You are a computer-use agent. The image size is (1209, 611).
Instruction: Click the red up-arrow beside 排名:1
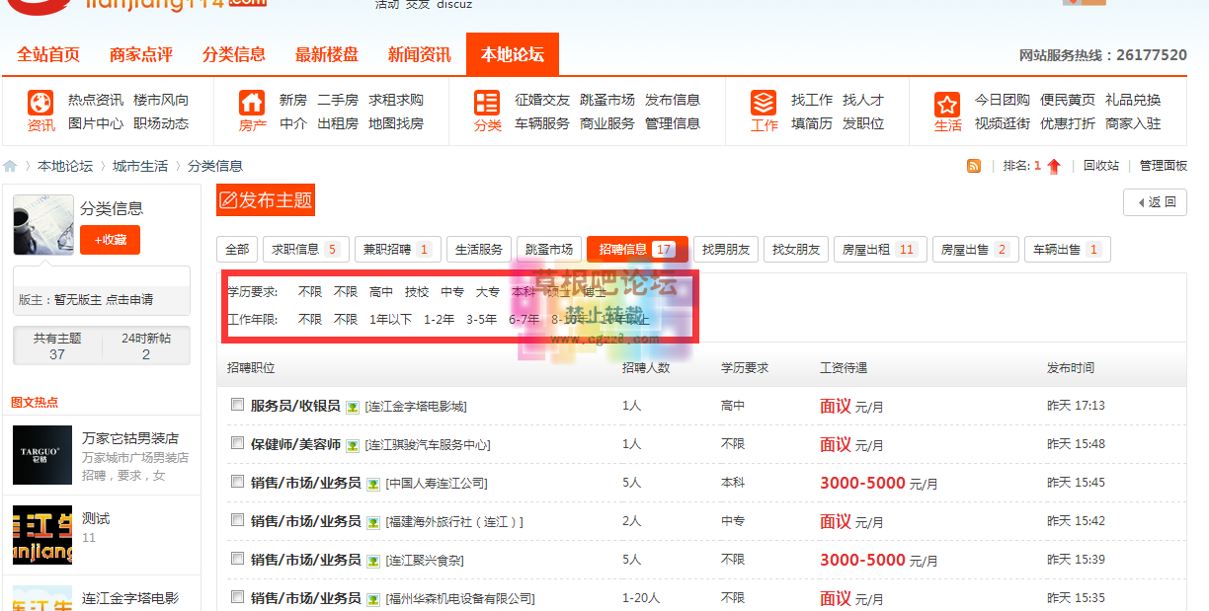1054,165
